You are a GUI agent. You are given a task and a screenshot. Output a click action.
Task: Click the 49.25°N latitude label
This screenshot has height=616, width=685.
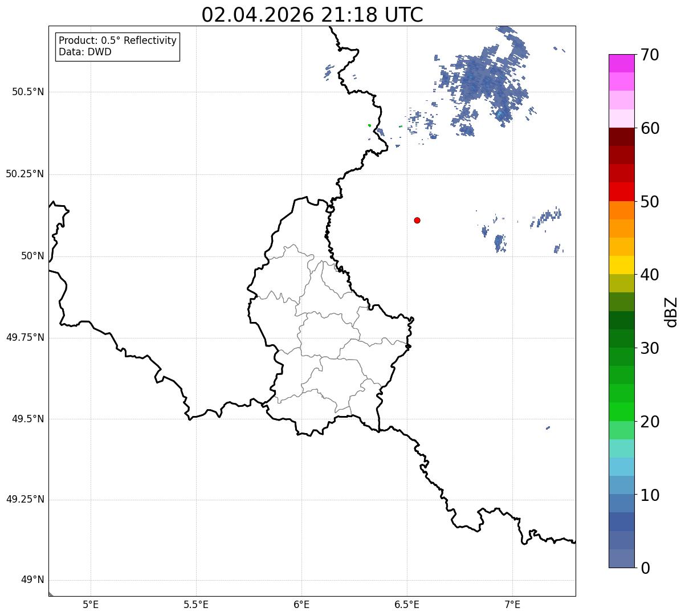pyautogui.click(x=25, y=500)
